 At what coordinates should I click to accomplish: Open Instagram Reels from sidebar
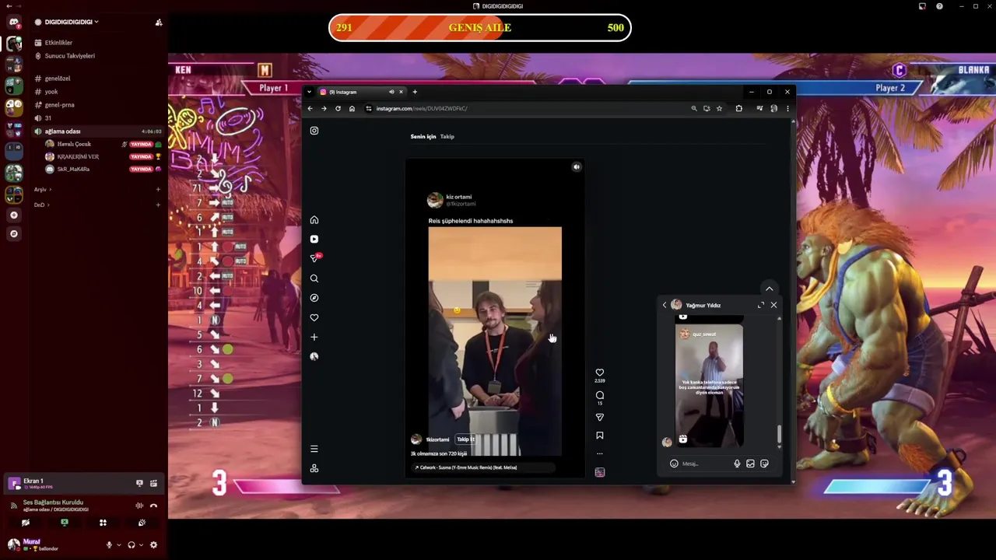tap(314, 240)
